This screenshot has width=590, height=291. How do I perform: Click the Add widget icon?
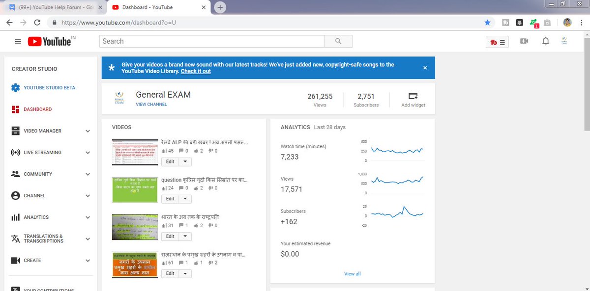[413, 96]
